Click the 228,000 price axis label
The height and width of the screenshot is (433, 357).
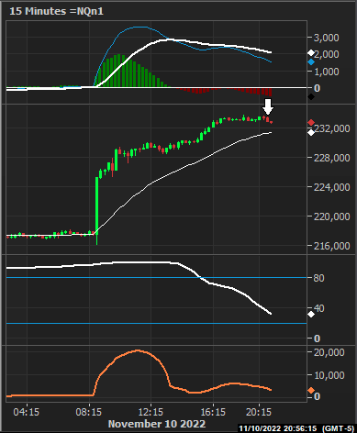click(332, 158)
